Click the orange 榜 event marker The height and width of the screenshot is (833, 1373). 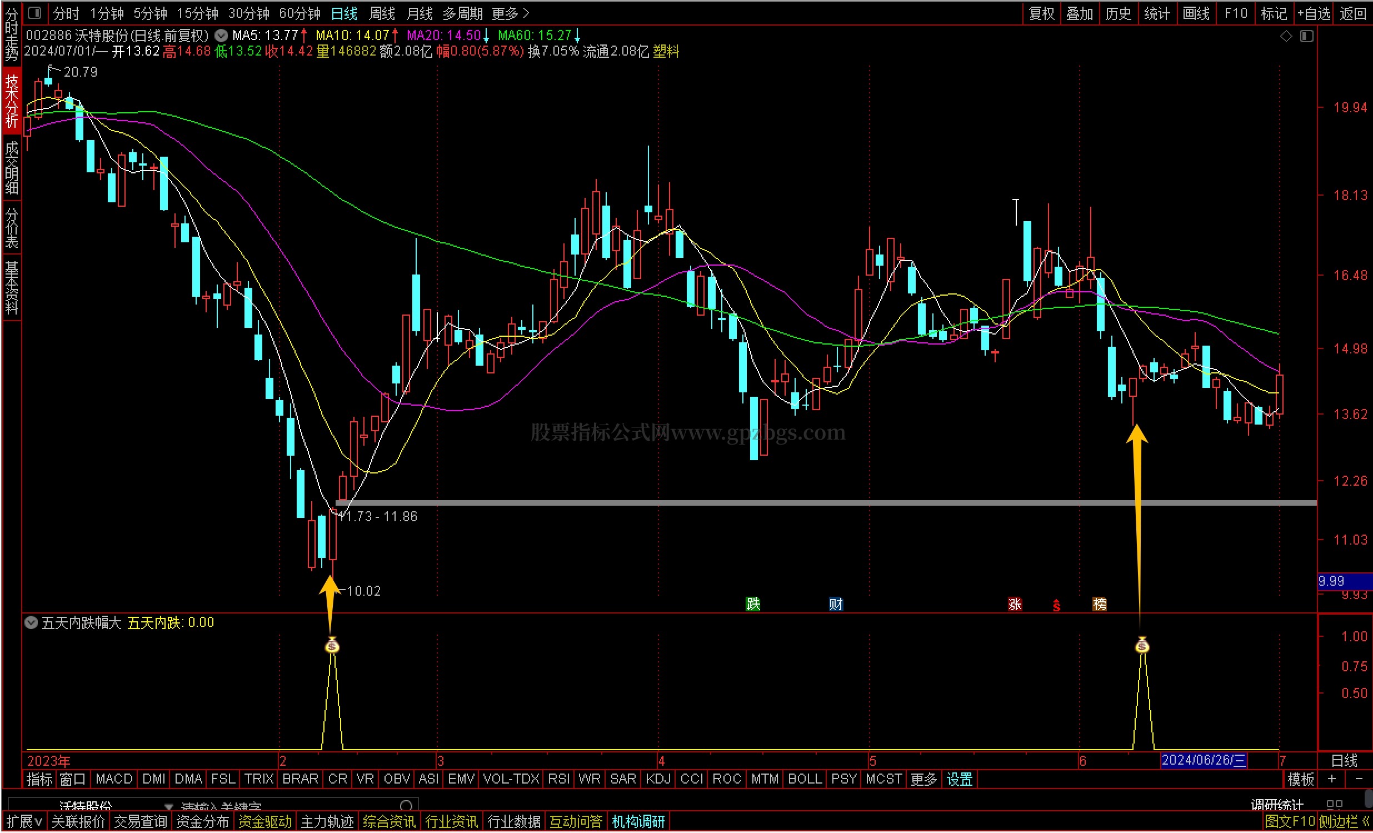[1100, 604]
